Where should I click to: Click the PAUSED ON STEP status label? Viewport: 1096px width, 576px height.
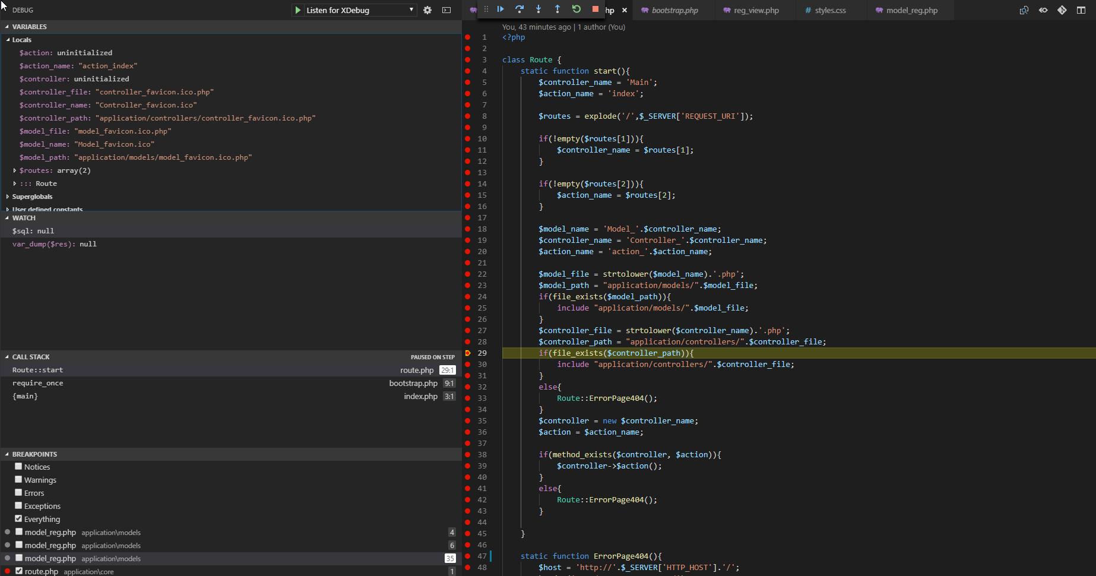pos(433,357)
